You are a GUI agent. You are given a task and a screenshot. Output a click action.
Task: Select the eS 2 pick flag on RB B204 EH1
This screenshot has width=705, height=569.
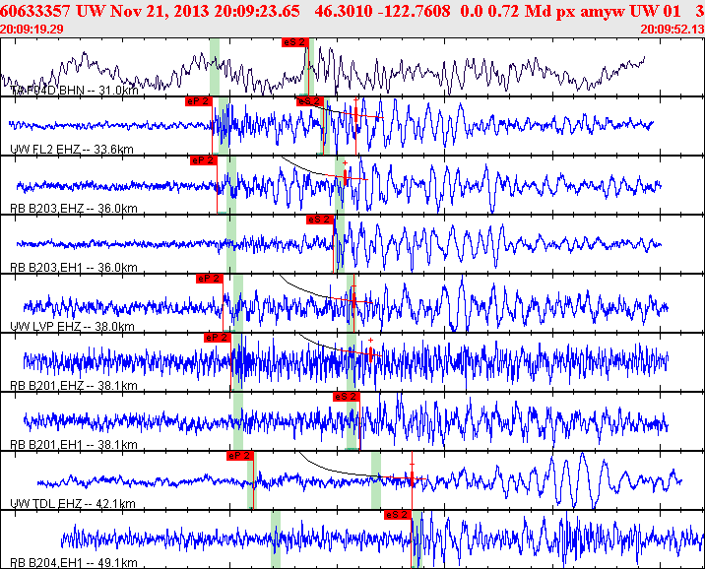pos(398,515)
